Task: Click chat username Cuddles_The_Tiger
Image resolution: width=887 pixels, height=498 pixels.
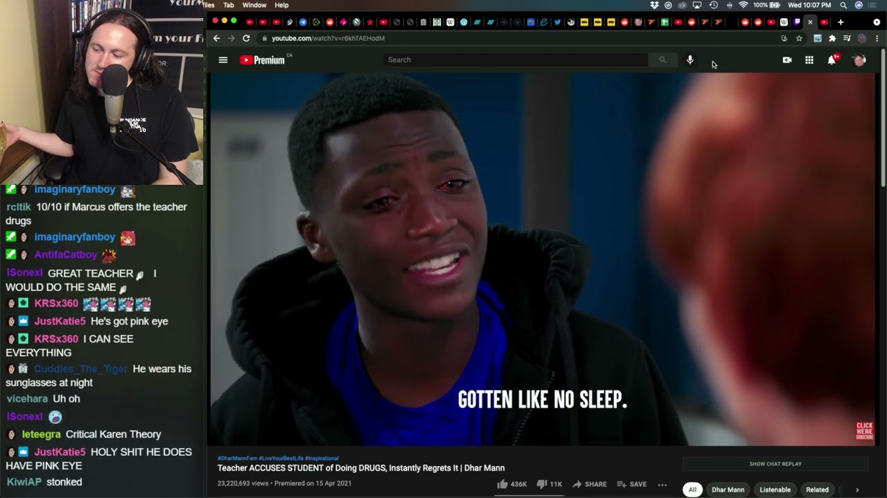Action: click(81, 369)
